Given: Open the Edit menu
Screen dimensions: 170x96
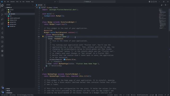Looking at the screenshot, I should (x=8, y=2).
